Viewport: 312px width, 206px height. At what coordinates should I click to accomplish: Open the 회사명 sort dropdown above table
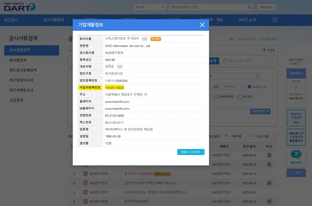click(242, 136)
